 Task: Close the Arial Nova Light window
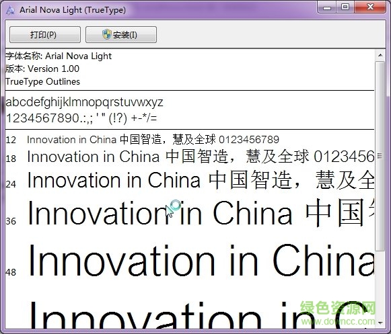coord(370,7)
